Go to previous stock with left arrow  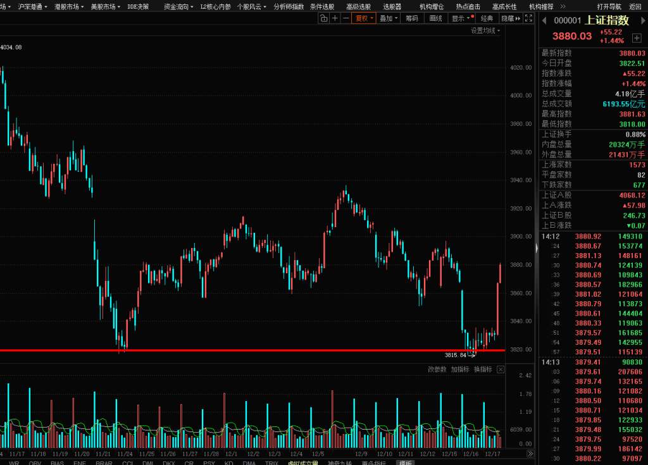[543, 21]
